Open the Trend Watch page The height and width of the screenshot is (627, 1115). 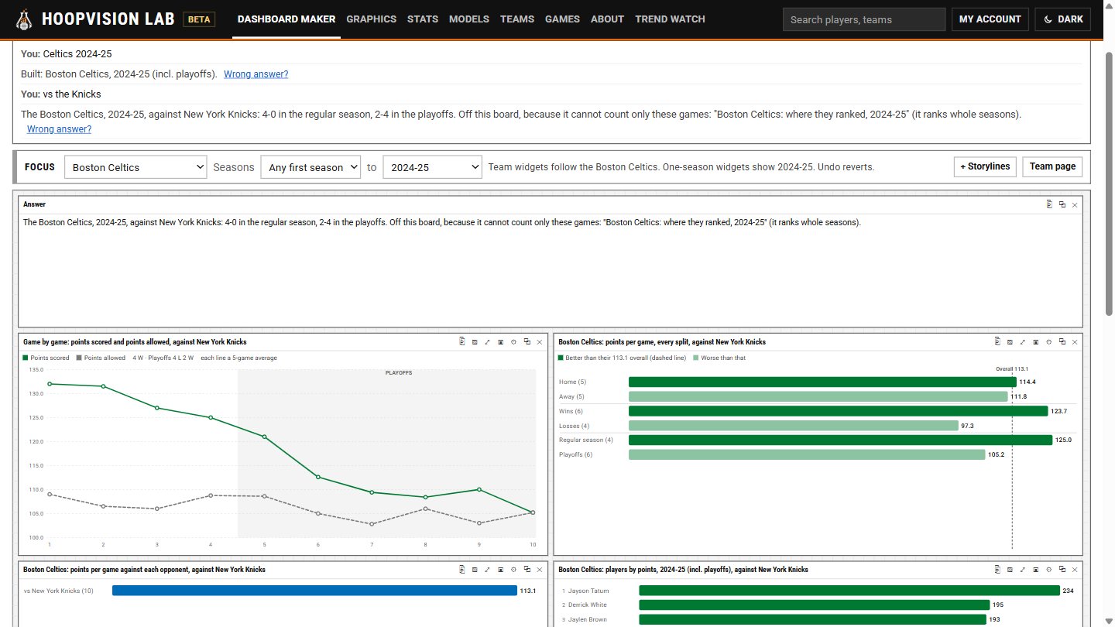(x=670, y=19)
